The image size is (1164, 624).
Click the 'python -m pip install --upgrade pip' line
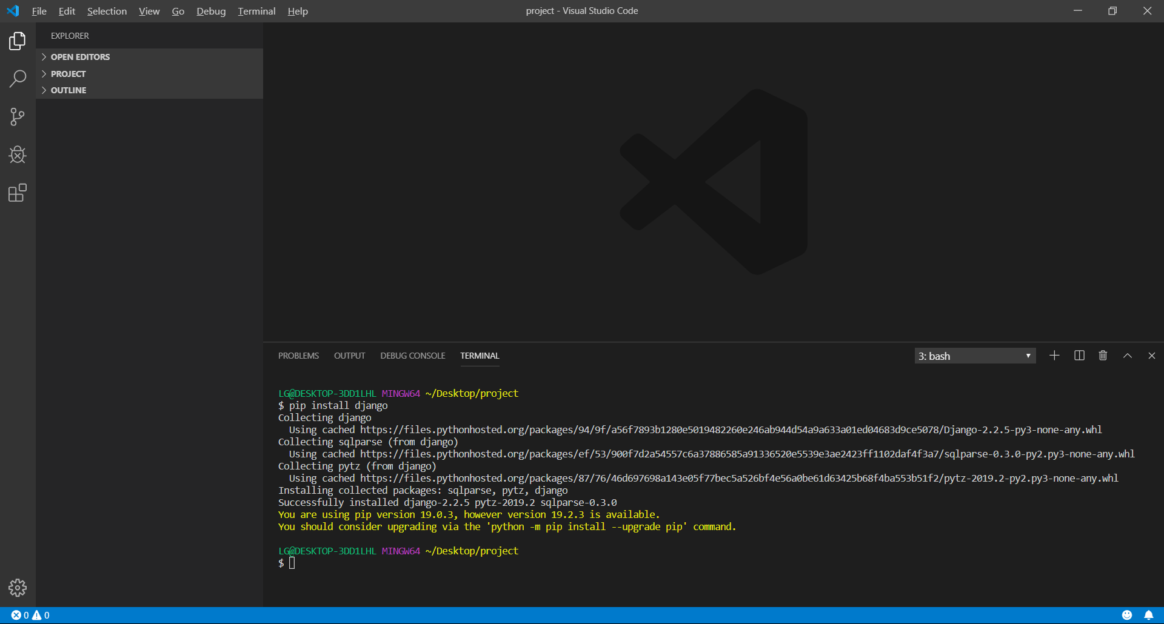click(507, 526)
